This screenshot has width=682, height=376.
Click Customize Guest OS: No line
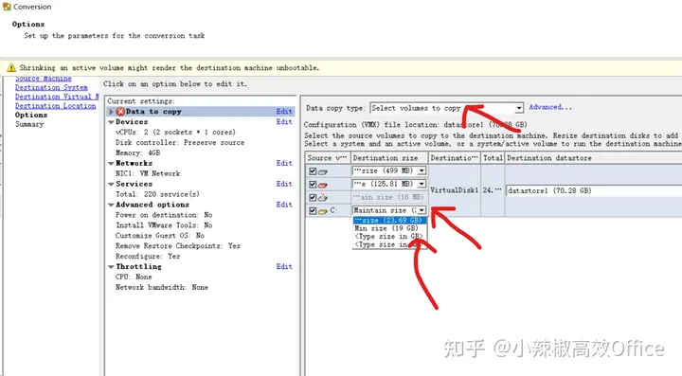point(160,236)
